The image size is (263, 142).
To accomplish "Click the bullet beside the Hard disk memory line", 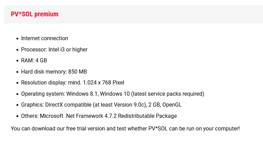I will point(17,72).
